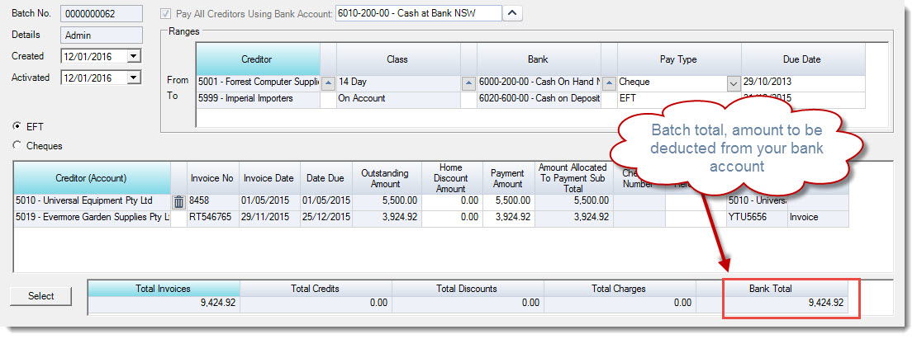Image resolution: width=917 pixels, height=339 pixels.
Task: Click the Date Due column header
Action: pyautogui.click(x=325, y=178)
